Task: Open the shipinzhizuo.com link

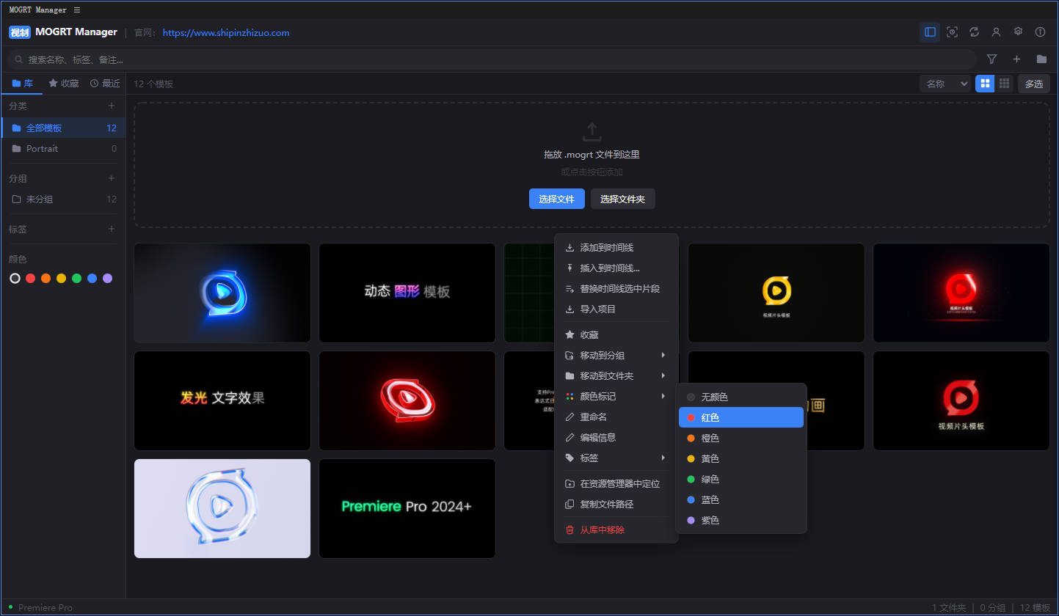Action: (225, 32)
